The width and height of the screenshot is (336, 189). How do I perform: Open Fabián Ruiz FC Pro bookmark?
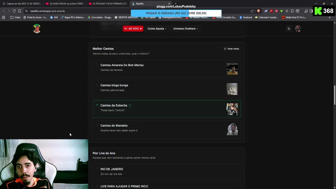(294, 17)
